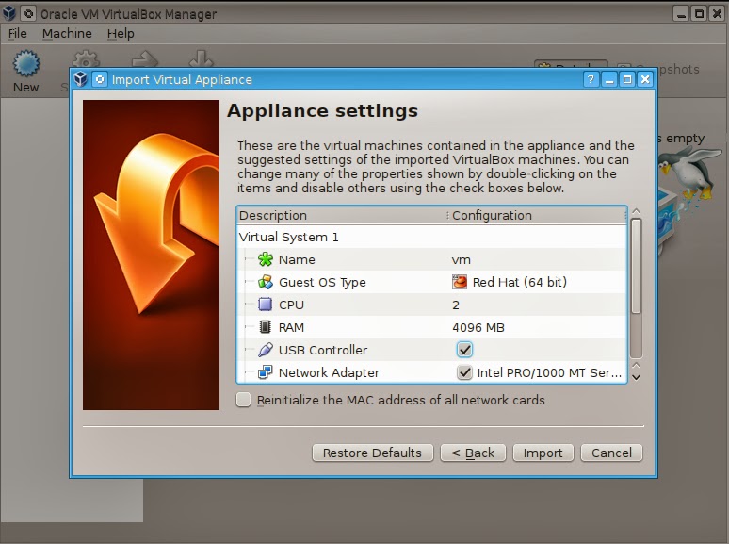Open the Machine menu

coord(67,34)
